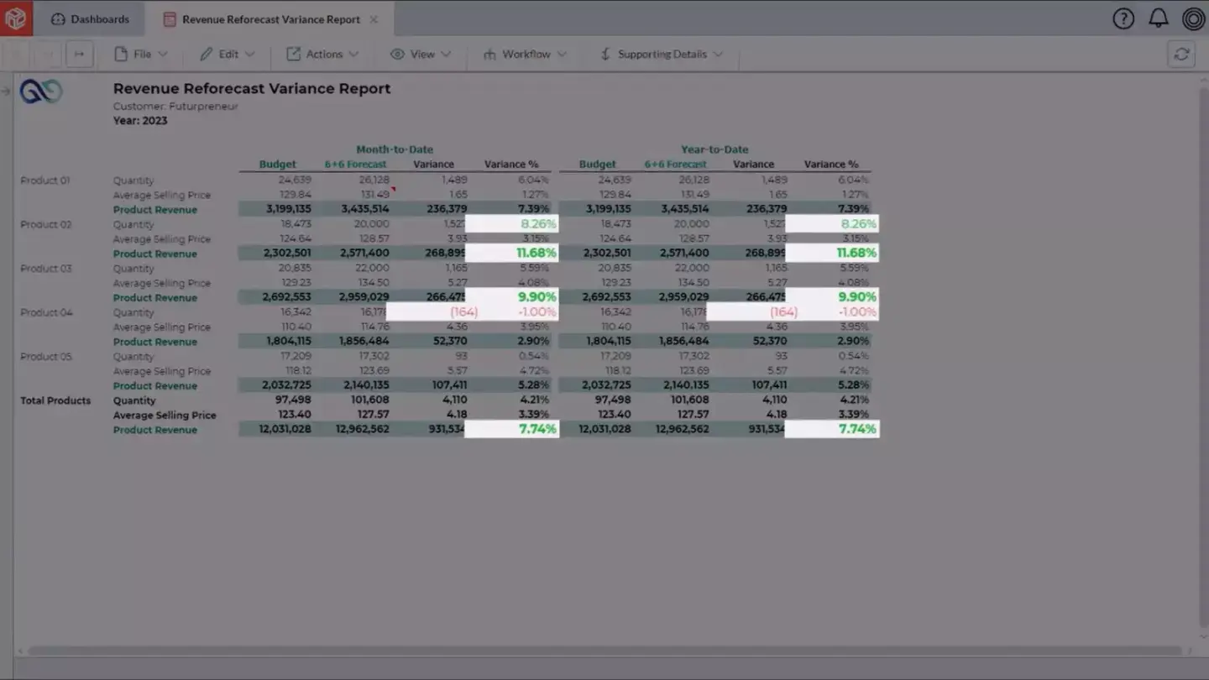This screenshot has height=680, width=1209.
Task: Click the Workflow icon
Action: [x=489, y=55]
